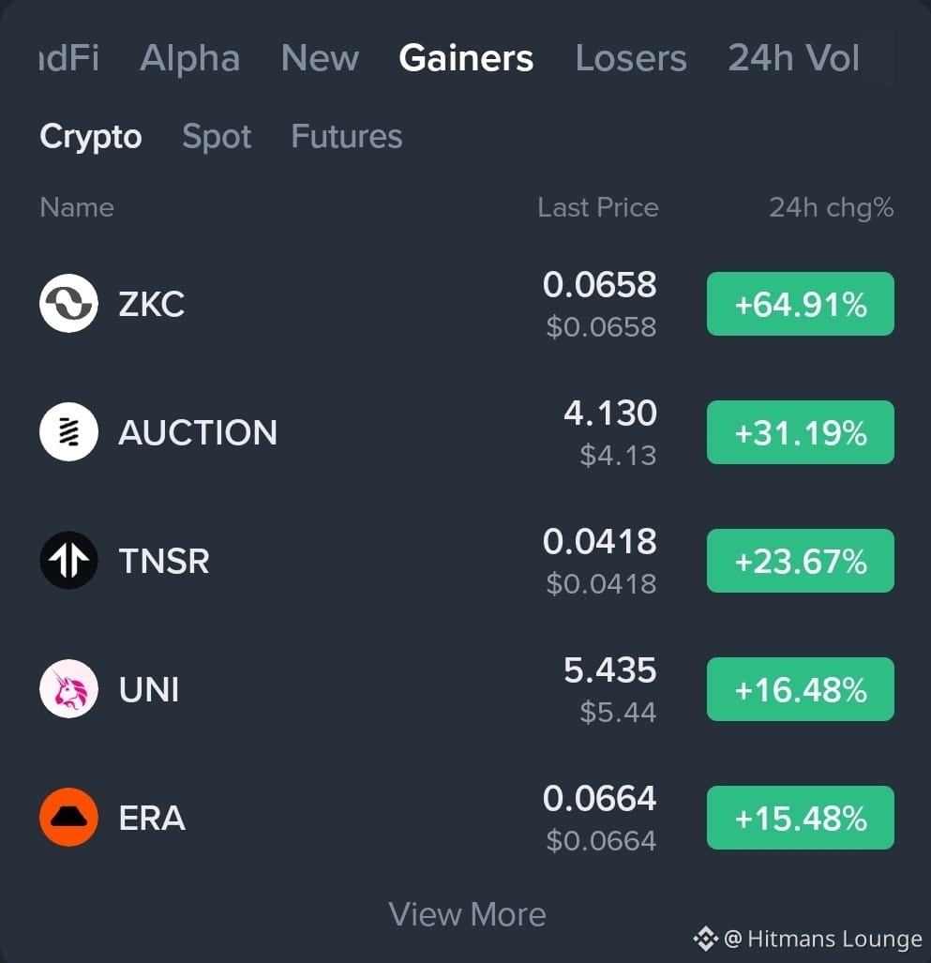Open the New listings tab

tap(320, 58)
